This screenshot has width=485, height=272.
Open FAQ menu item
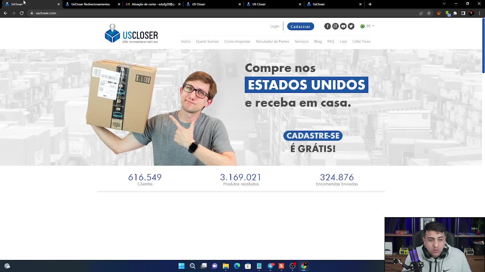(x=331, y=42)
